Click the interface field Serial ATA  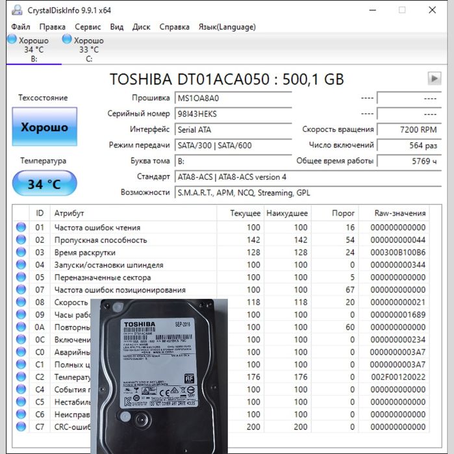233,129
